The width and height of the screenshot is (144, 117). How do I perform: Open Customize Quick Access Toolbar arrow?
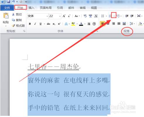[26, 2]
